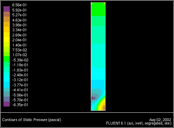Pick the 7.53e-02 legend label
Screen dimensions: 174x128
[x=19, y=50]
